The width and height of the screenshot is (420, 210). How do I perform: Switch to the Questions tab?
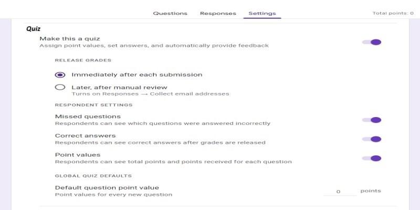point(170,13)
